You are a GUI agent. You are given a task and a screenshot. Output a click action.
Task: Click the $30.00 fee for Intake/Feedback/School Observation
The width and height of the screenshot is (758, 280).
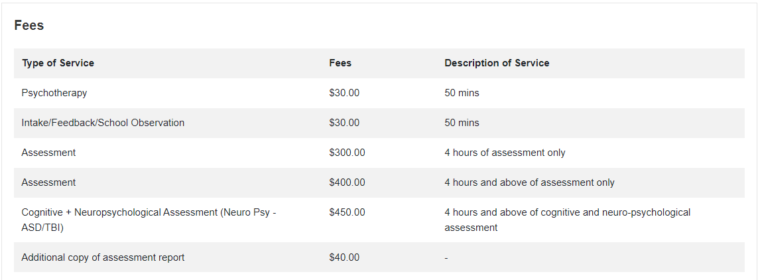344,123
